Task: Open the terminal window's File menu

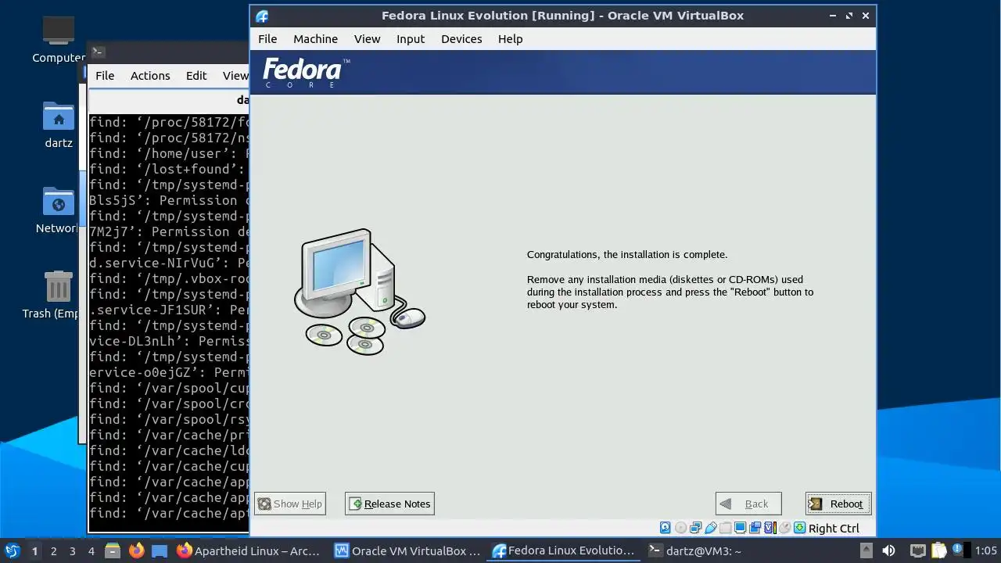Action: tap(105, 75)
